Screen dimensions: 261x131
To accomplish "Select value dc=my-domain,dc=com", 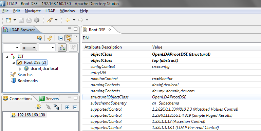I will tap(173, 91).
